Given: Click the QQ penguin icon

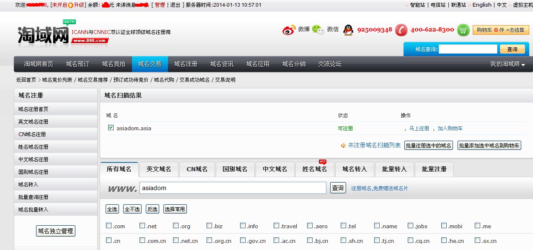Looking at the screenshot, I should coord(348,30).
